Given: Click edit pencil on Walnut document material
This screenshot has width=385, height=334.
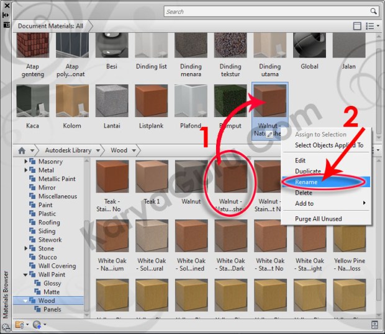Looking at the screenshot, I should click(x=269, y=134).
